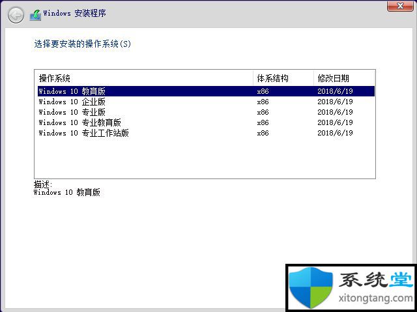The height and width of the screenshot is (312, 417).
Task: Click the Windows Setup installer icon
Action: [x=35, y=15]
